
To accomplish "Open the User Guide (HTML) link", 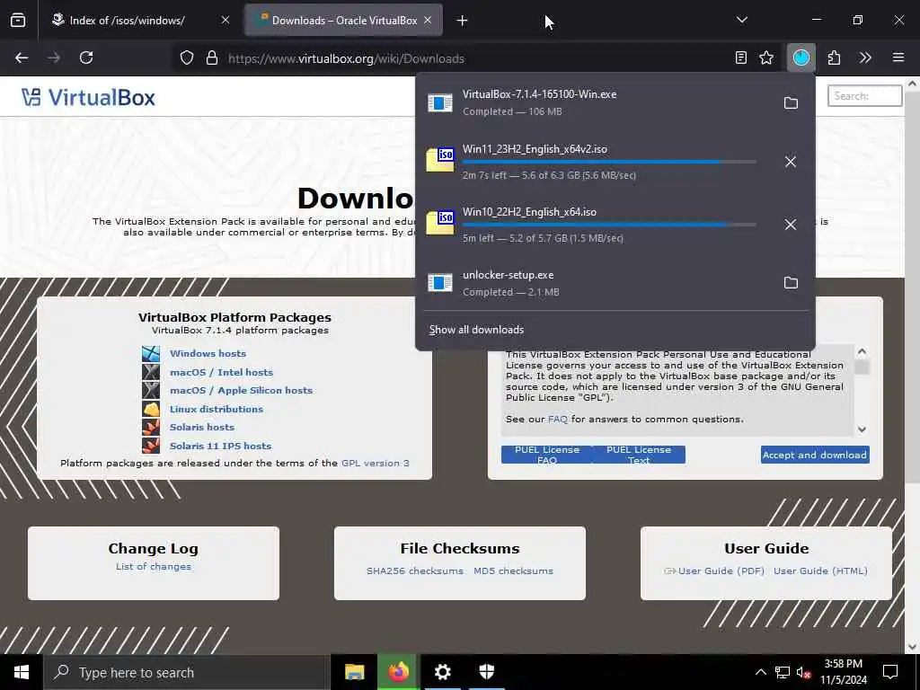I will point(820,571).
